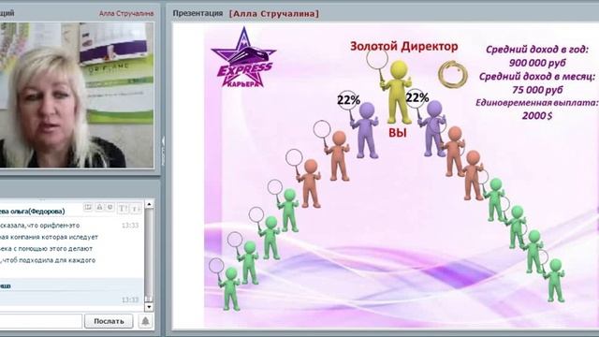599x337 pixels.
Task: Click the webcam video of Алла Стручалина
Action: [77, 95]
